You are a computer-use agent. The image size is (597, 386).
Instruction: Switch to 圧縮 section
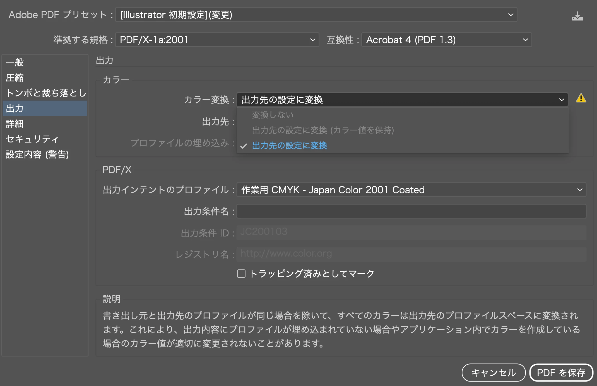coord(15,78)
